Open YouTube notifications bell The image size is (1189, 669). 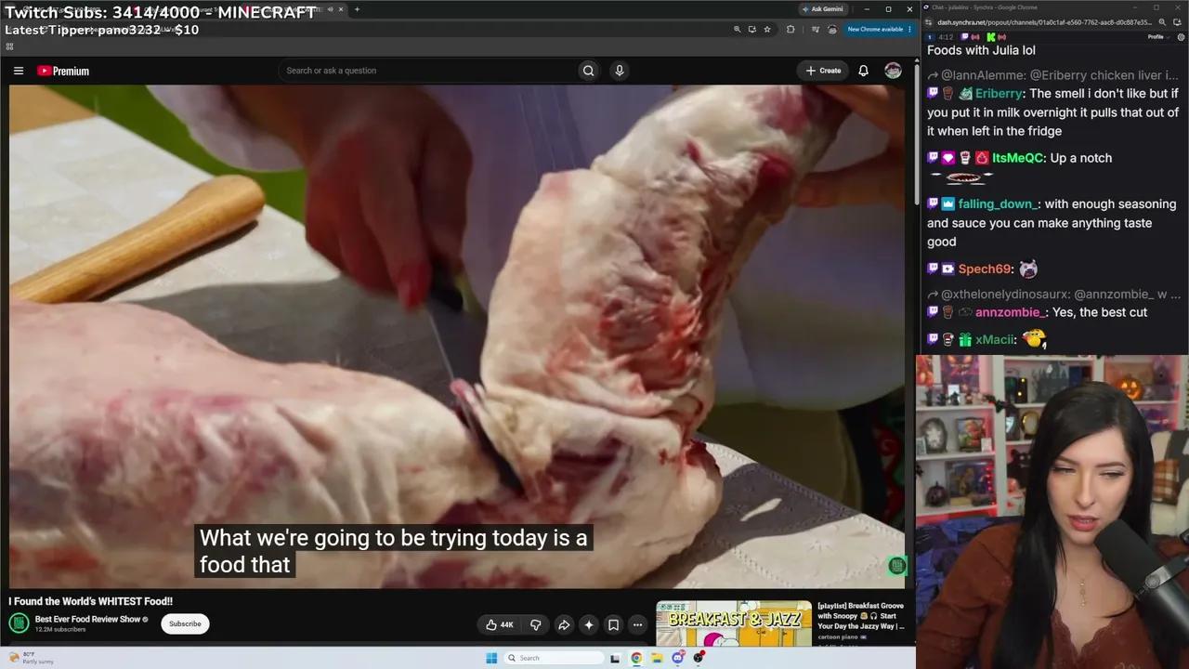tap(863, 71)
